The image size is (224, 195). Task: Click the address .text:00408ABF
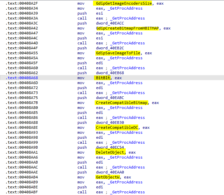(22, 192)
